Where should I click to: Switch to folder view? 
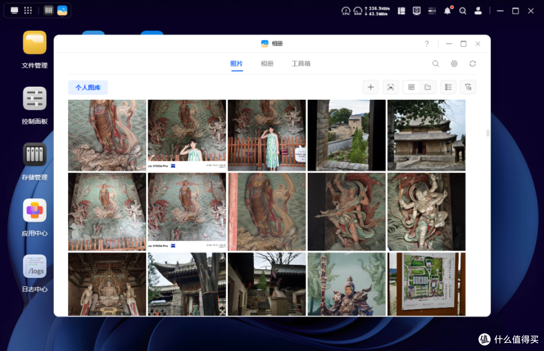pyautogui.click(x=428, y=87)
